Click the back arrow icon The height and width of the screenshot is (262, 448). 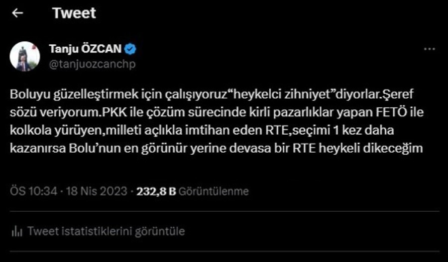pyautogui.click(x=17, y=13)
